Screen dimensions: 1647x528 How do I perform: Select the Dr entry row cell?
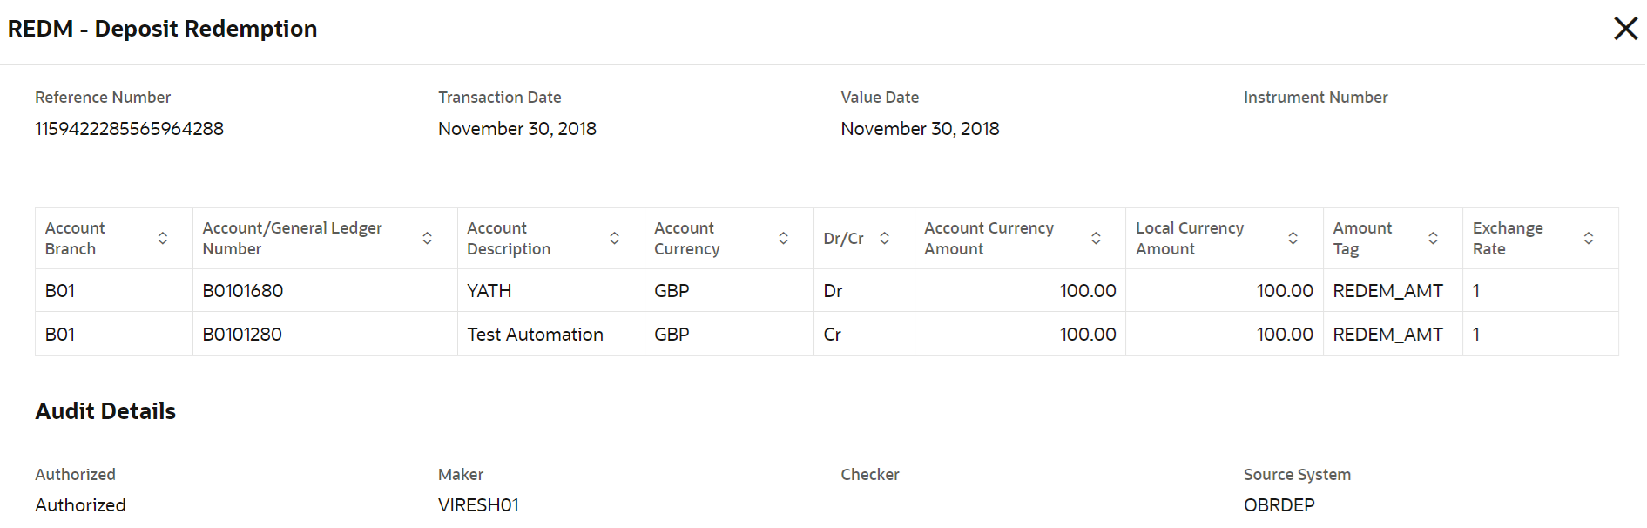point(834,291)
